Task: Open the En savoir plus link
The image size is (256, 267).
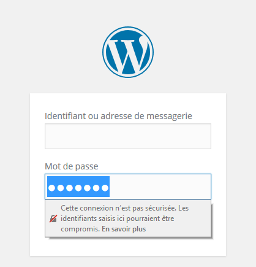Action: point(124,229)
